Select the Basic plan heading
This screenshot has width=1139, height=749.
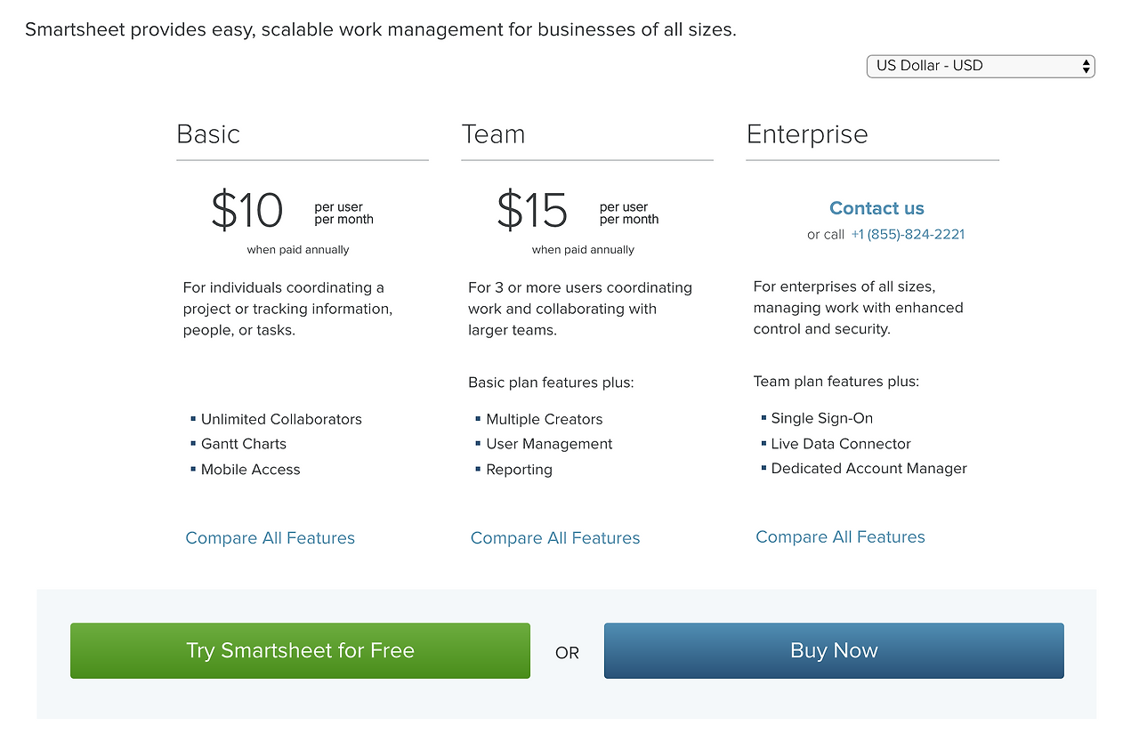click(x=208, y=134)
